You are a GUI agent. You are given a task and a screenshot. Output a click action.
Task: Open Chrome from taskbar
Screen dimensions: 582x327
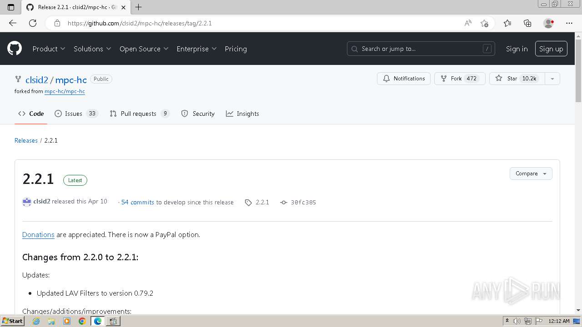[x=82, y=321]
